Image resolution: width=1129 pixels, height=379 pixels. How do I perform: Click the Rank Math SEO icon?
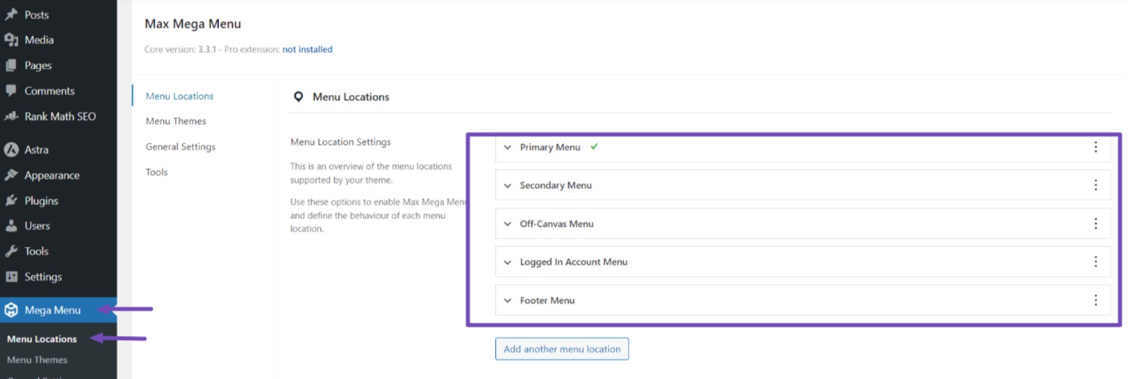coord(11,116)
